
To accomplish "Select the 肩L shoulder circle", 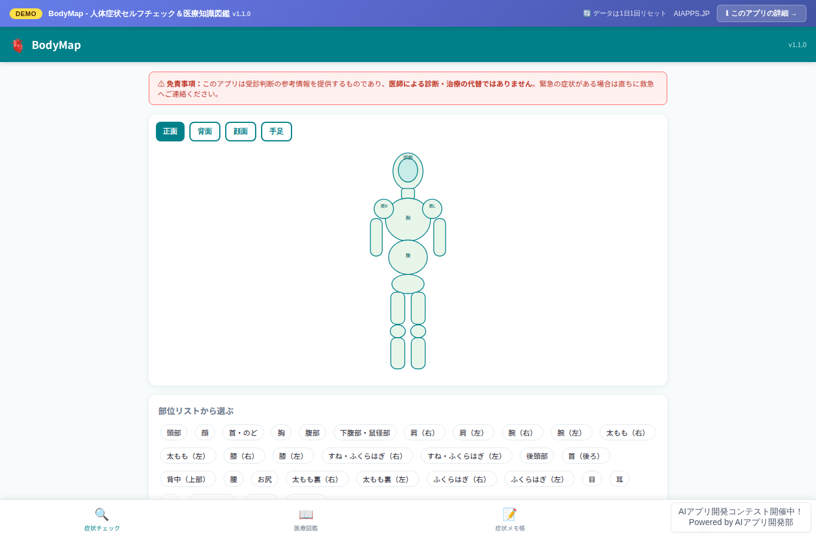I will 432,209.
